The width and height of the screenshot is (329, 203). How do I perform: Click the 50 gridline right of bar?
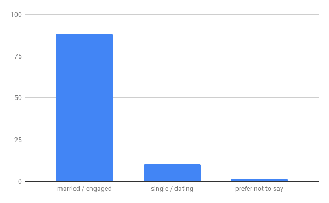215,98
